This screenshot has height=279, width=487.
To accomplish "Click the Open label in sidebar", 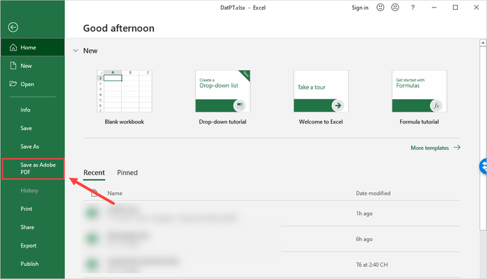I will [x=27, y=84].
